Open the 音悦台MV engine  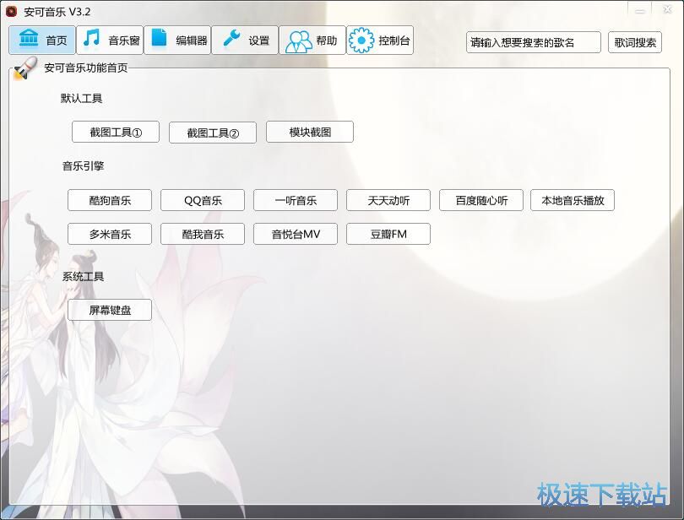tap(296, 234)
